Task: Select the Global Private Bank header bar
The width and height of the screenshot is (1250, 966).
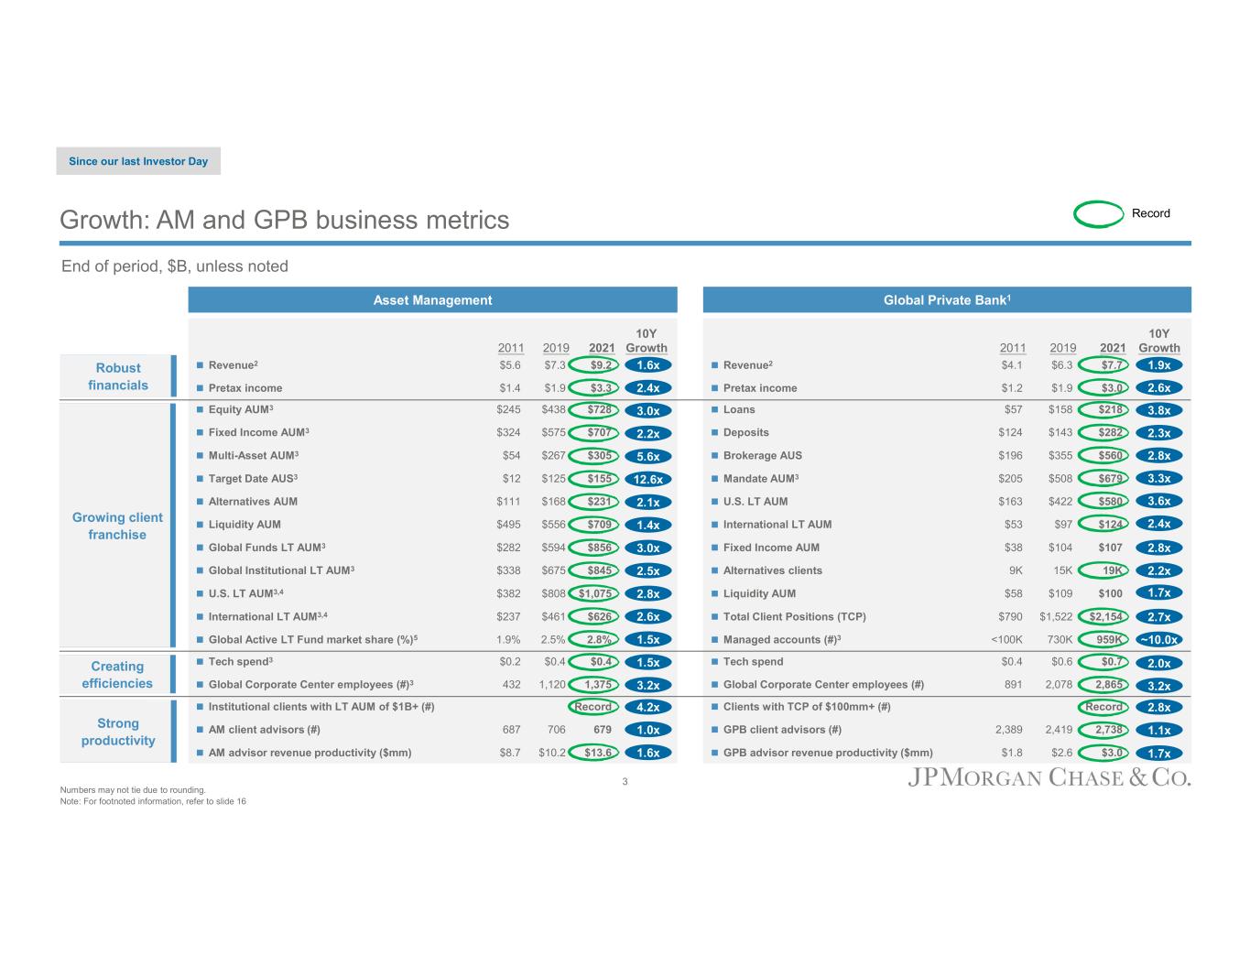Action: pyautogui.click(x=947, y=300)
